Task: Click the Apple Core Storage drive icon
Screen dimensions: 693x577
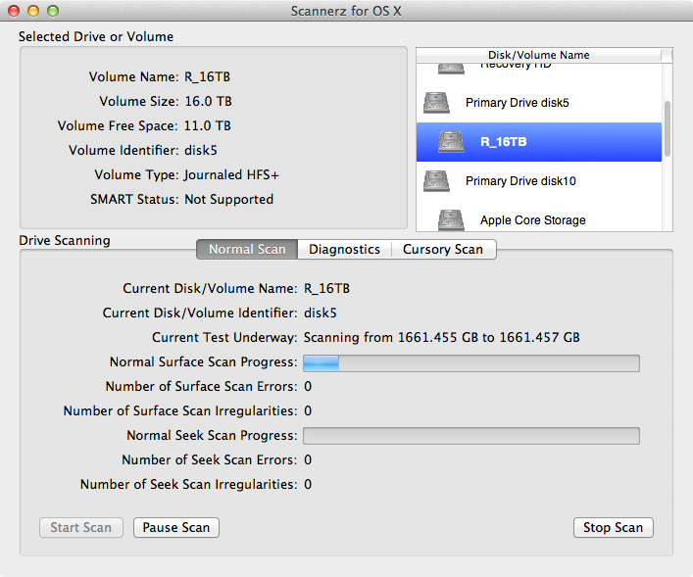Action: click(x=451, y=220)
